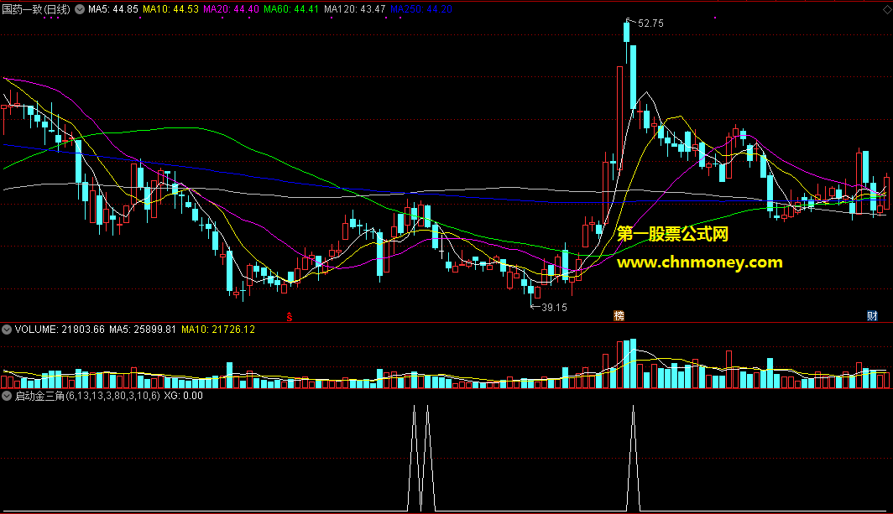The image size is (893, 514).
Task: Click the candlestick at the 52.75 peak
Action: [x=626, y=33]
